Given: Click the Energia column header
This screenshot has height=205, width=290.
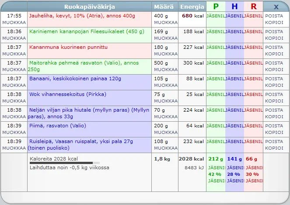Looking at the screenshot, I should tap(192, 7).
